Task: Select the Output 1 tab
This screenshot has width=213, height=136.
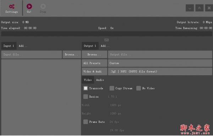Action: (90, 46)
